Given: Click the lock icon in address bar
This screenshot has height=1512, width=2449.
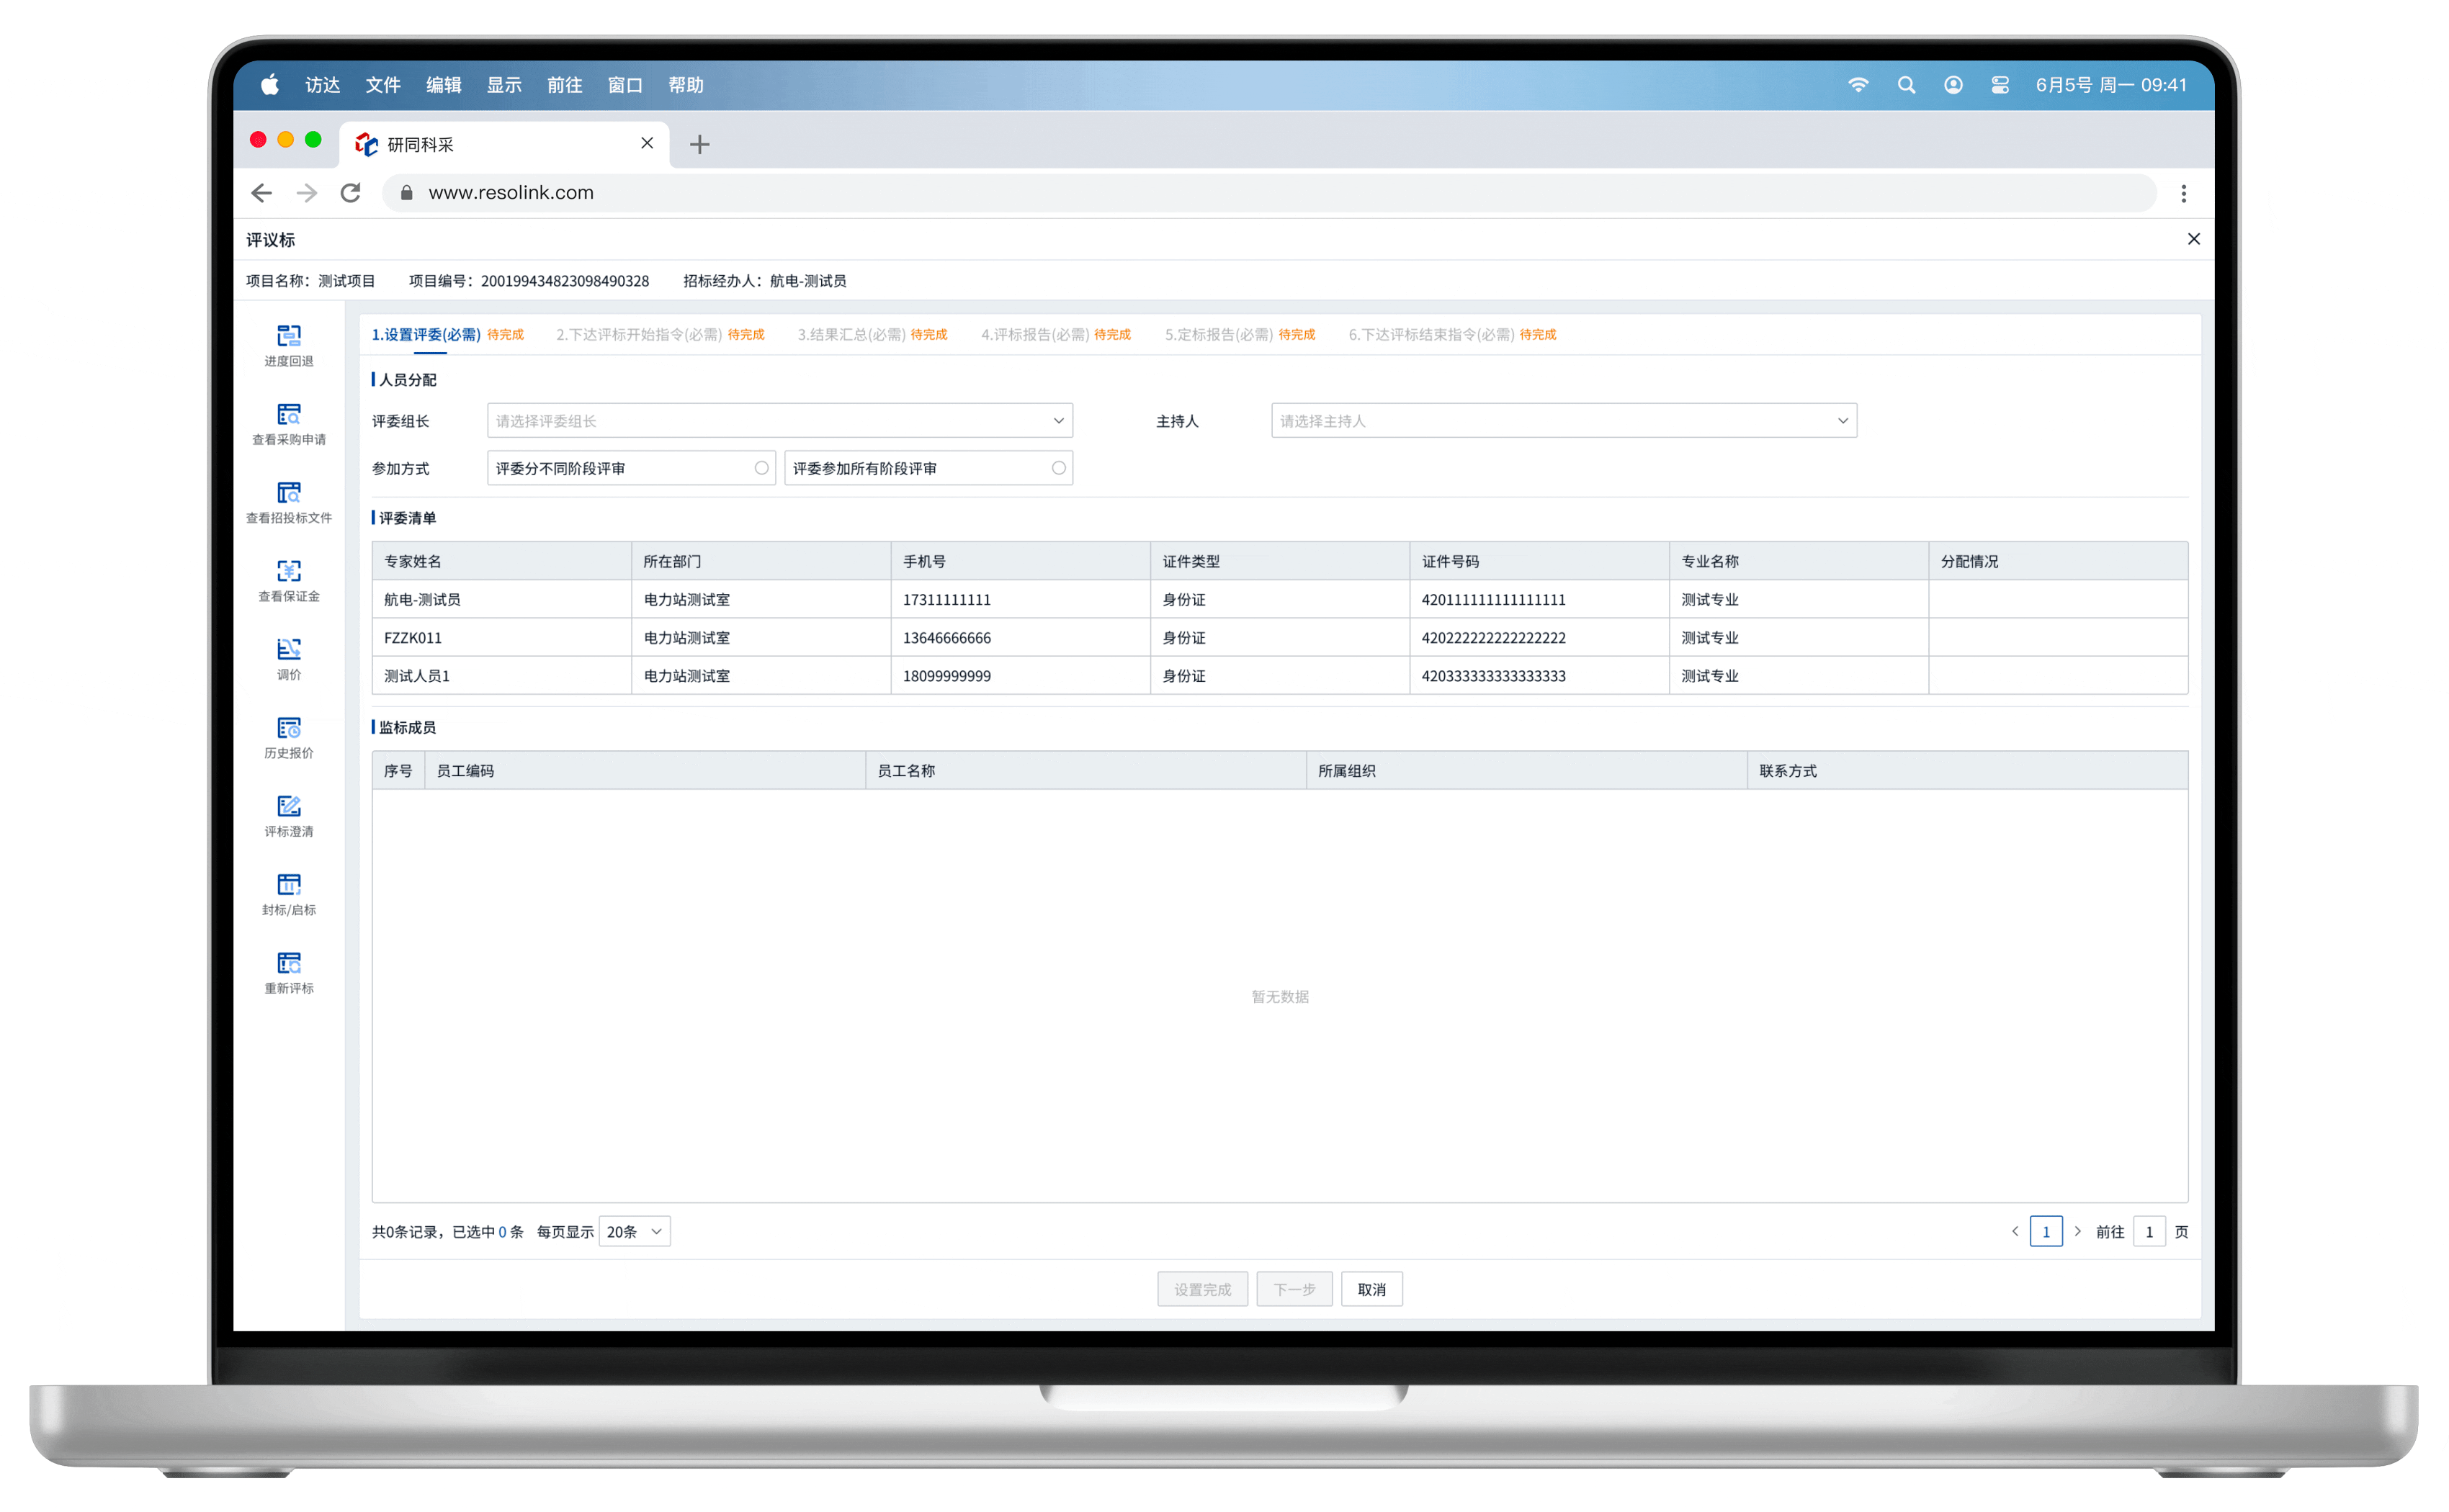Looking at the screenshot, I should coord(406,193).
